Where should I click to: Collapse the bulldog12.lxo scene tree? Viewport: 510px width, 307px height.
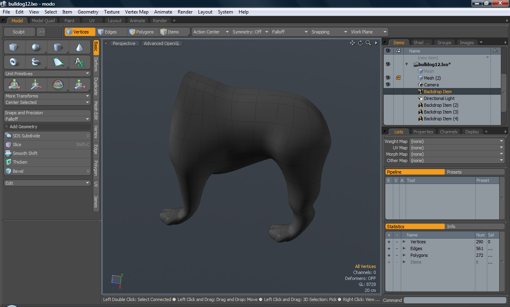tap(407, 64)
